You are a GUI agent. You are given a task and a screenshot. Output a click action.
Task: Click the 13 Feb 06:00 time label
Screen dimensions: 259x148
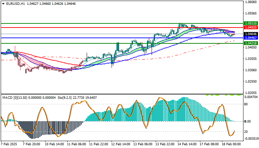tap(143, 144)
